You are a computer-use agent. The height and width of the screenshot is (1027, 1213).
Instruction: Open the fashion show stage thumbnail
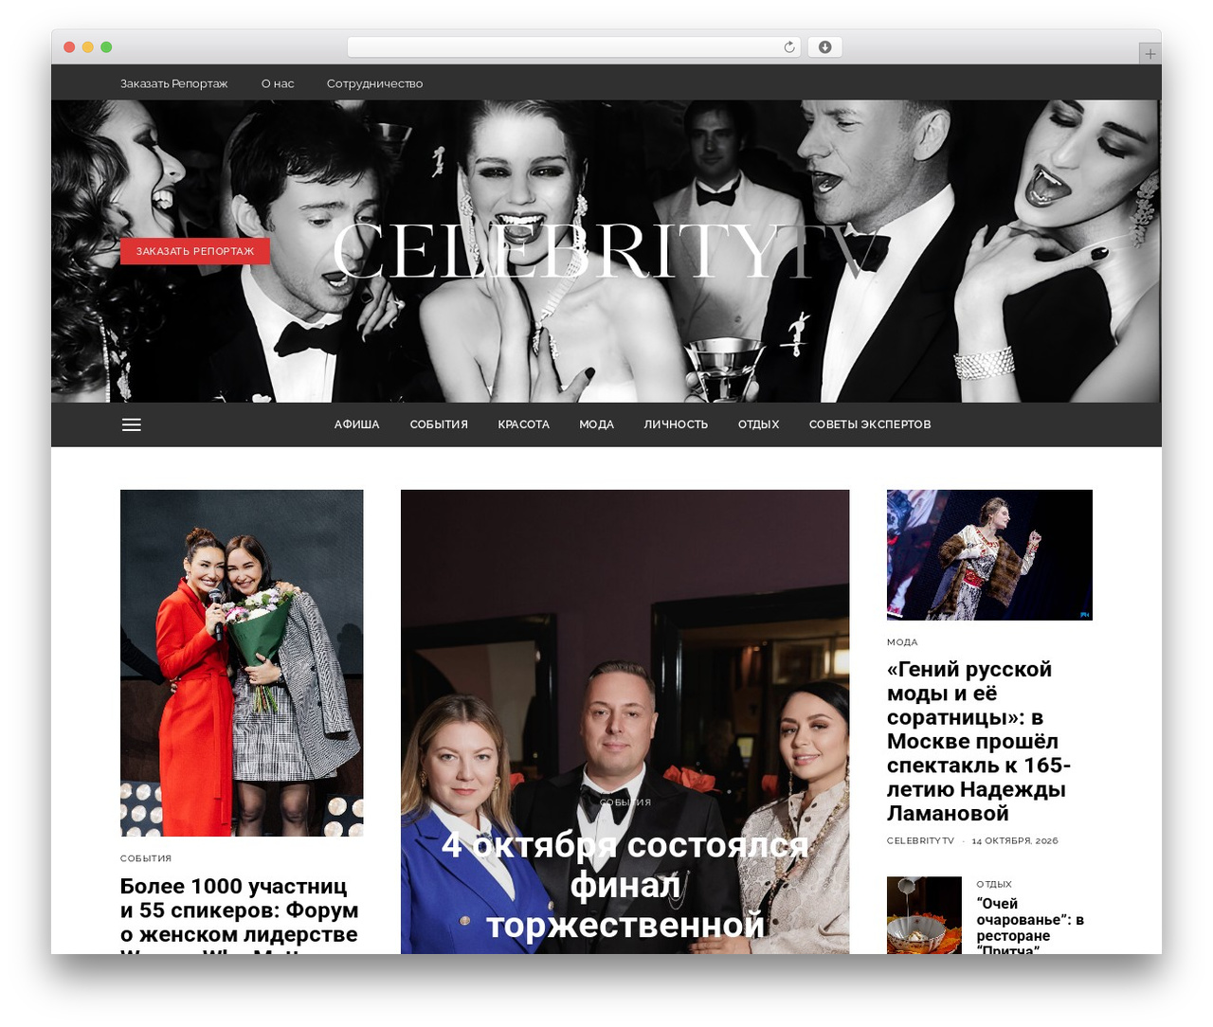(989, 555)
